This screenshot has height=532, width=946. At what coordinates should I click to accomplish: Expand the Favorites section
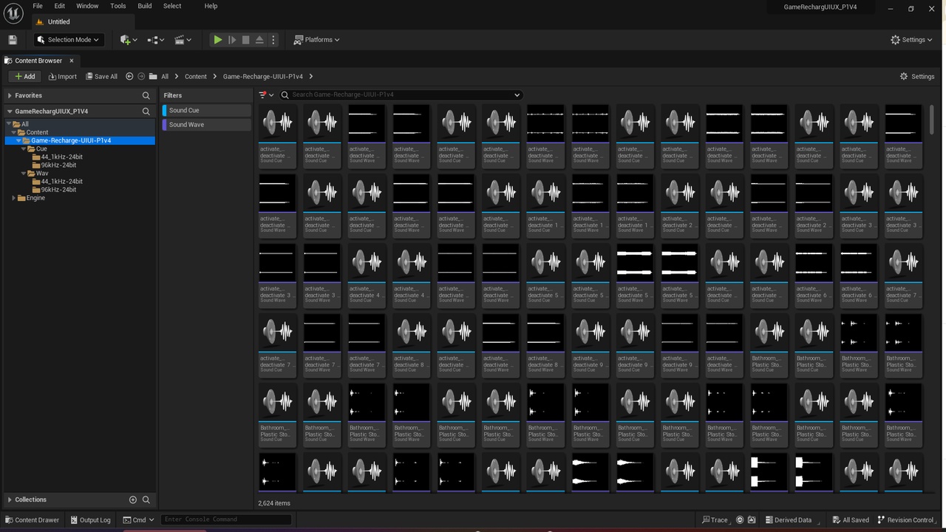(9, 95)
